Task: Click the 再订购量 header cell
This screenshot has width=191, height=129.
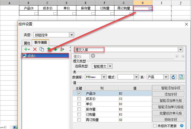Action: coord(124,8)
